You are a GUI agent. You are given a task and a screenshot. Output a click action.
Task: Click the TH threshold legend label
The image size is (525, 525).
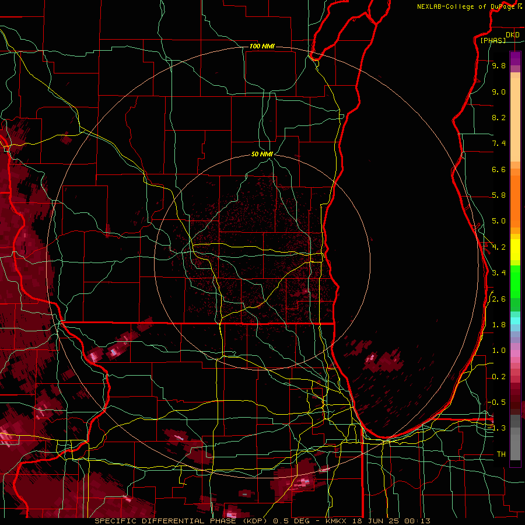click(501, 454)
